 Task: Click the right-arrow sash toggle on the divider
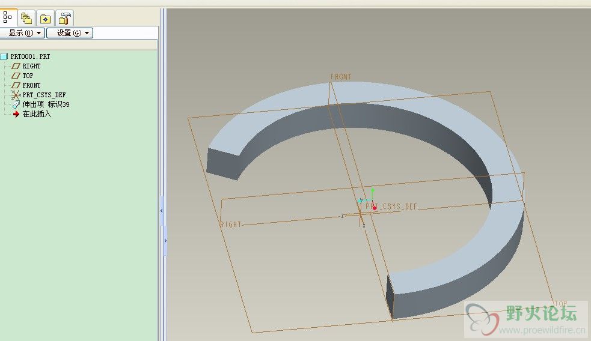[165, 241]
